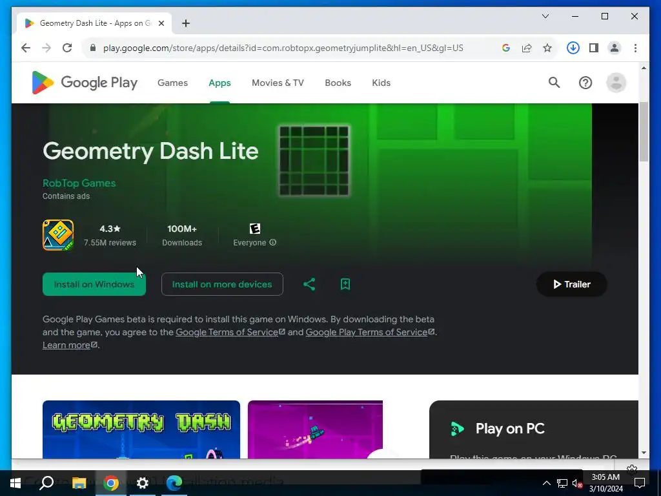Open the Chrome profile icon

point(615,48)
